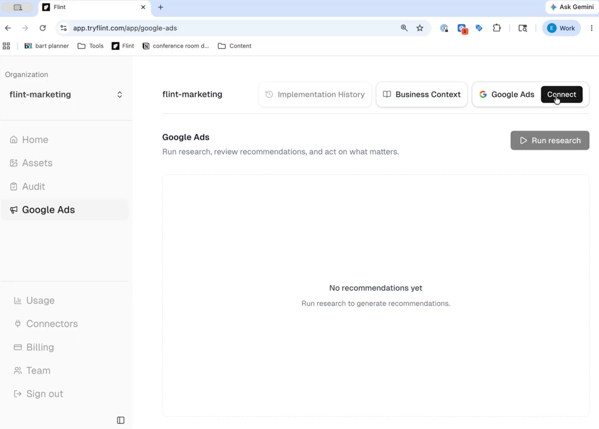Image resolution: width=599 pixels, height=429 pixels.
Task: Open the Content bookmarks folder
Action: [x=235, y=46]
